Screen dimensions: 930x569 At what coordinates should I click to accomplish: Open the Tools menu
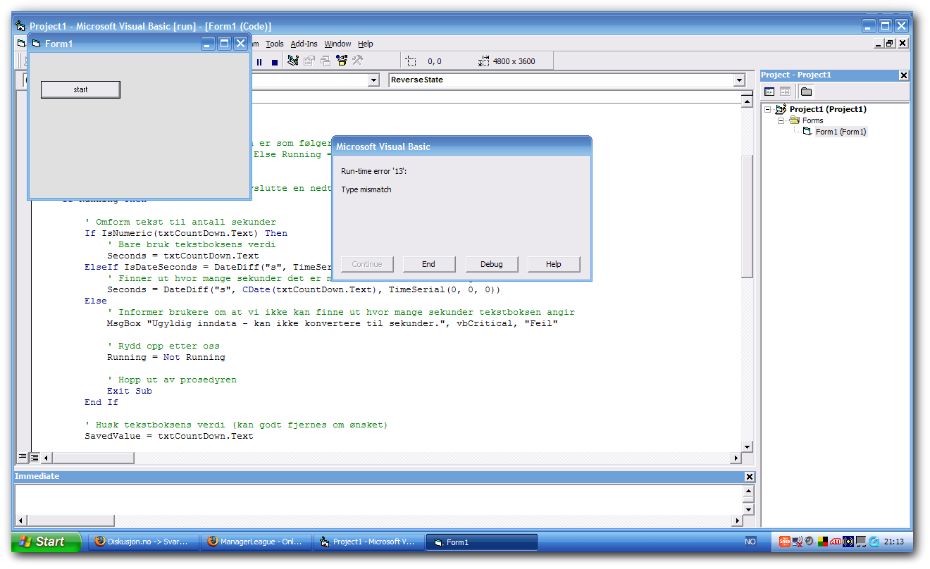click(x=275, y=44)
